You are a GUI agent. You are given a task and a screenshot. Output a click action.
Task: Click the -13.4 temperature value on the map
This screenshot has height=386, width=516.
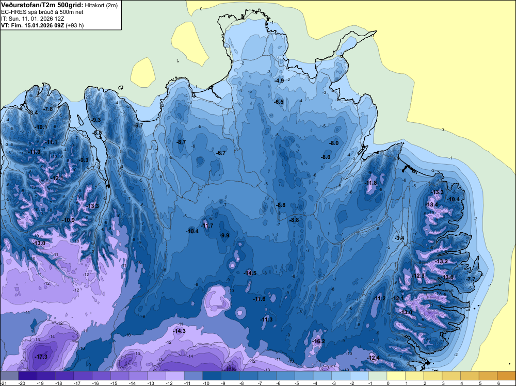pyautogui.click(x=432, y=205)
